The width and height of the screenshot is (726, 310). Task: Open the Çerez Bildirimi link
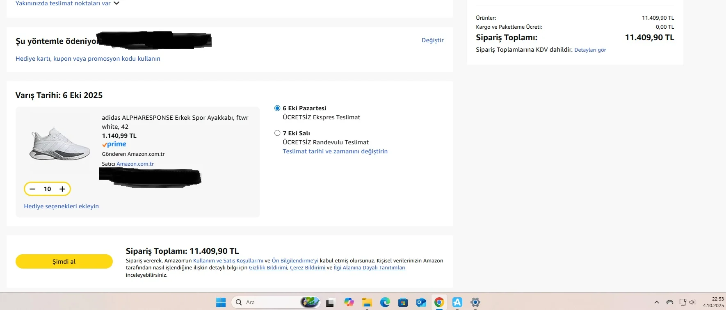308,268
